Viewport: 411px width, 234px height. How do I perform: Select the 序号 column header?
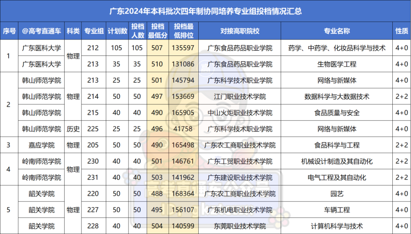9,31
